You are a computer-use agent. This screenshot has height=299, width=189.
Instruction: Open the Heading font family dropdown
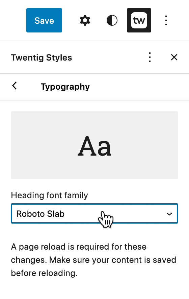94,213
